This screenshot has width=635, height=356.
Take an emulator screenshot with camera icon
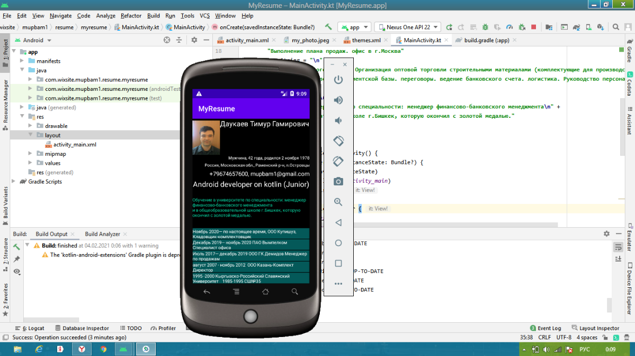pyautogui.click(x=338, y=182)
